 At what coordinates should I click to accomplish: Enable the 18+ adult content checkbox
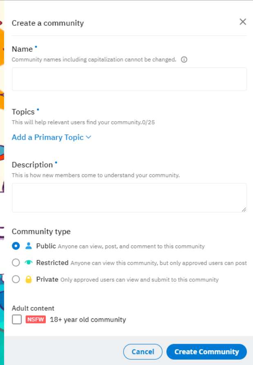17,320
